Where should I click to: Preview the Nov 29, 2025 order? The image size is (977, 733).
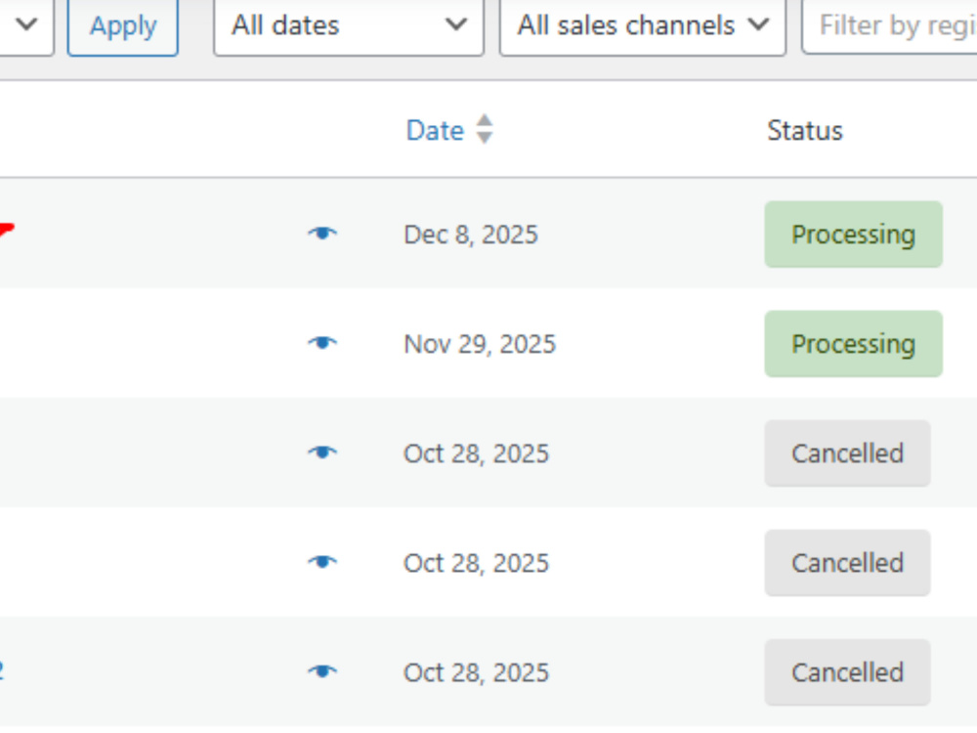click(322, 343)
